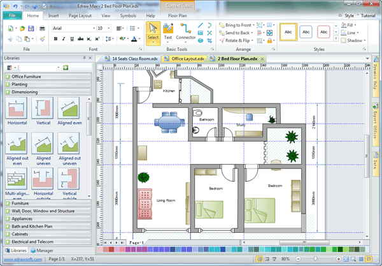Screen dimensions: 382x266
Task: Click the Text tool icon
Action: click(x=168, y=29)
